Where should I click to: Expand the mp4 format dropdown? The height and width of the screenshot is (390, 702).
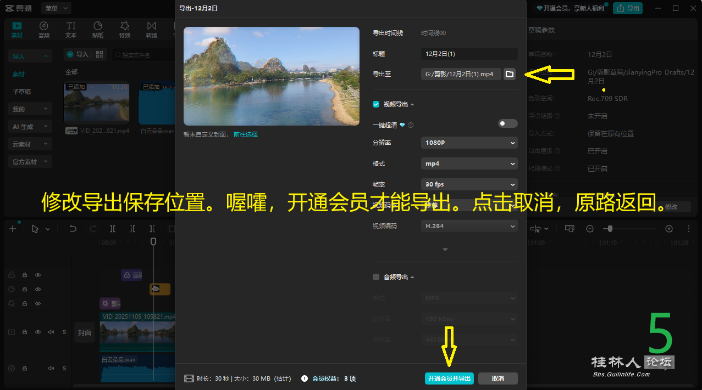tap(469, 163)
